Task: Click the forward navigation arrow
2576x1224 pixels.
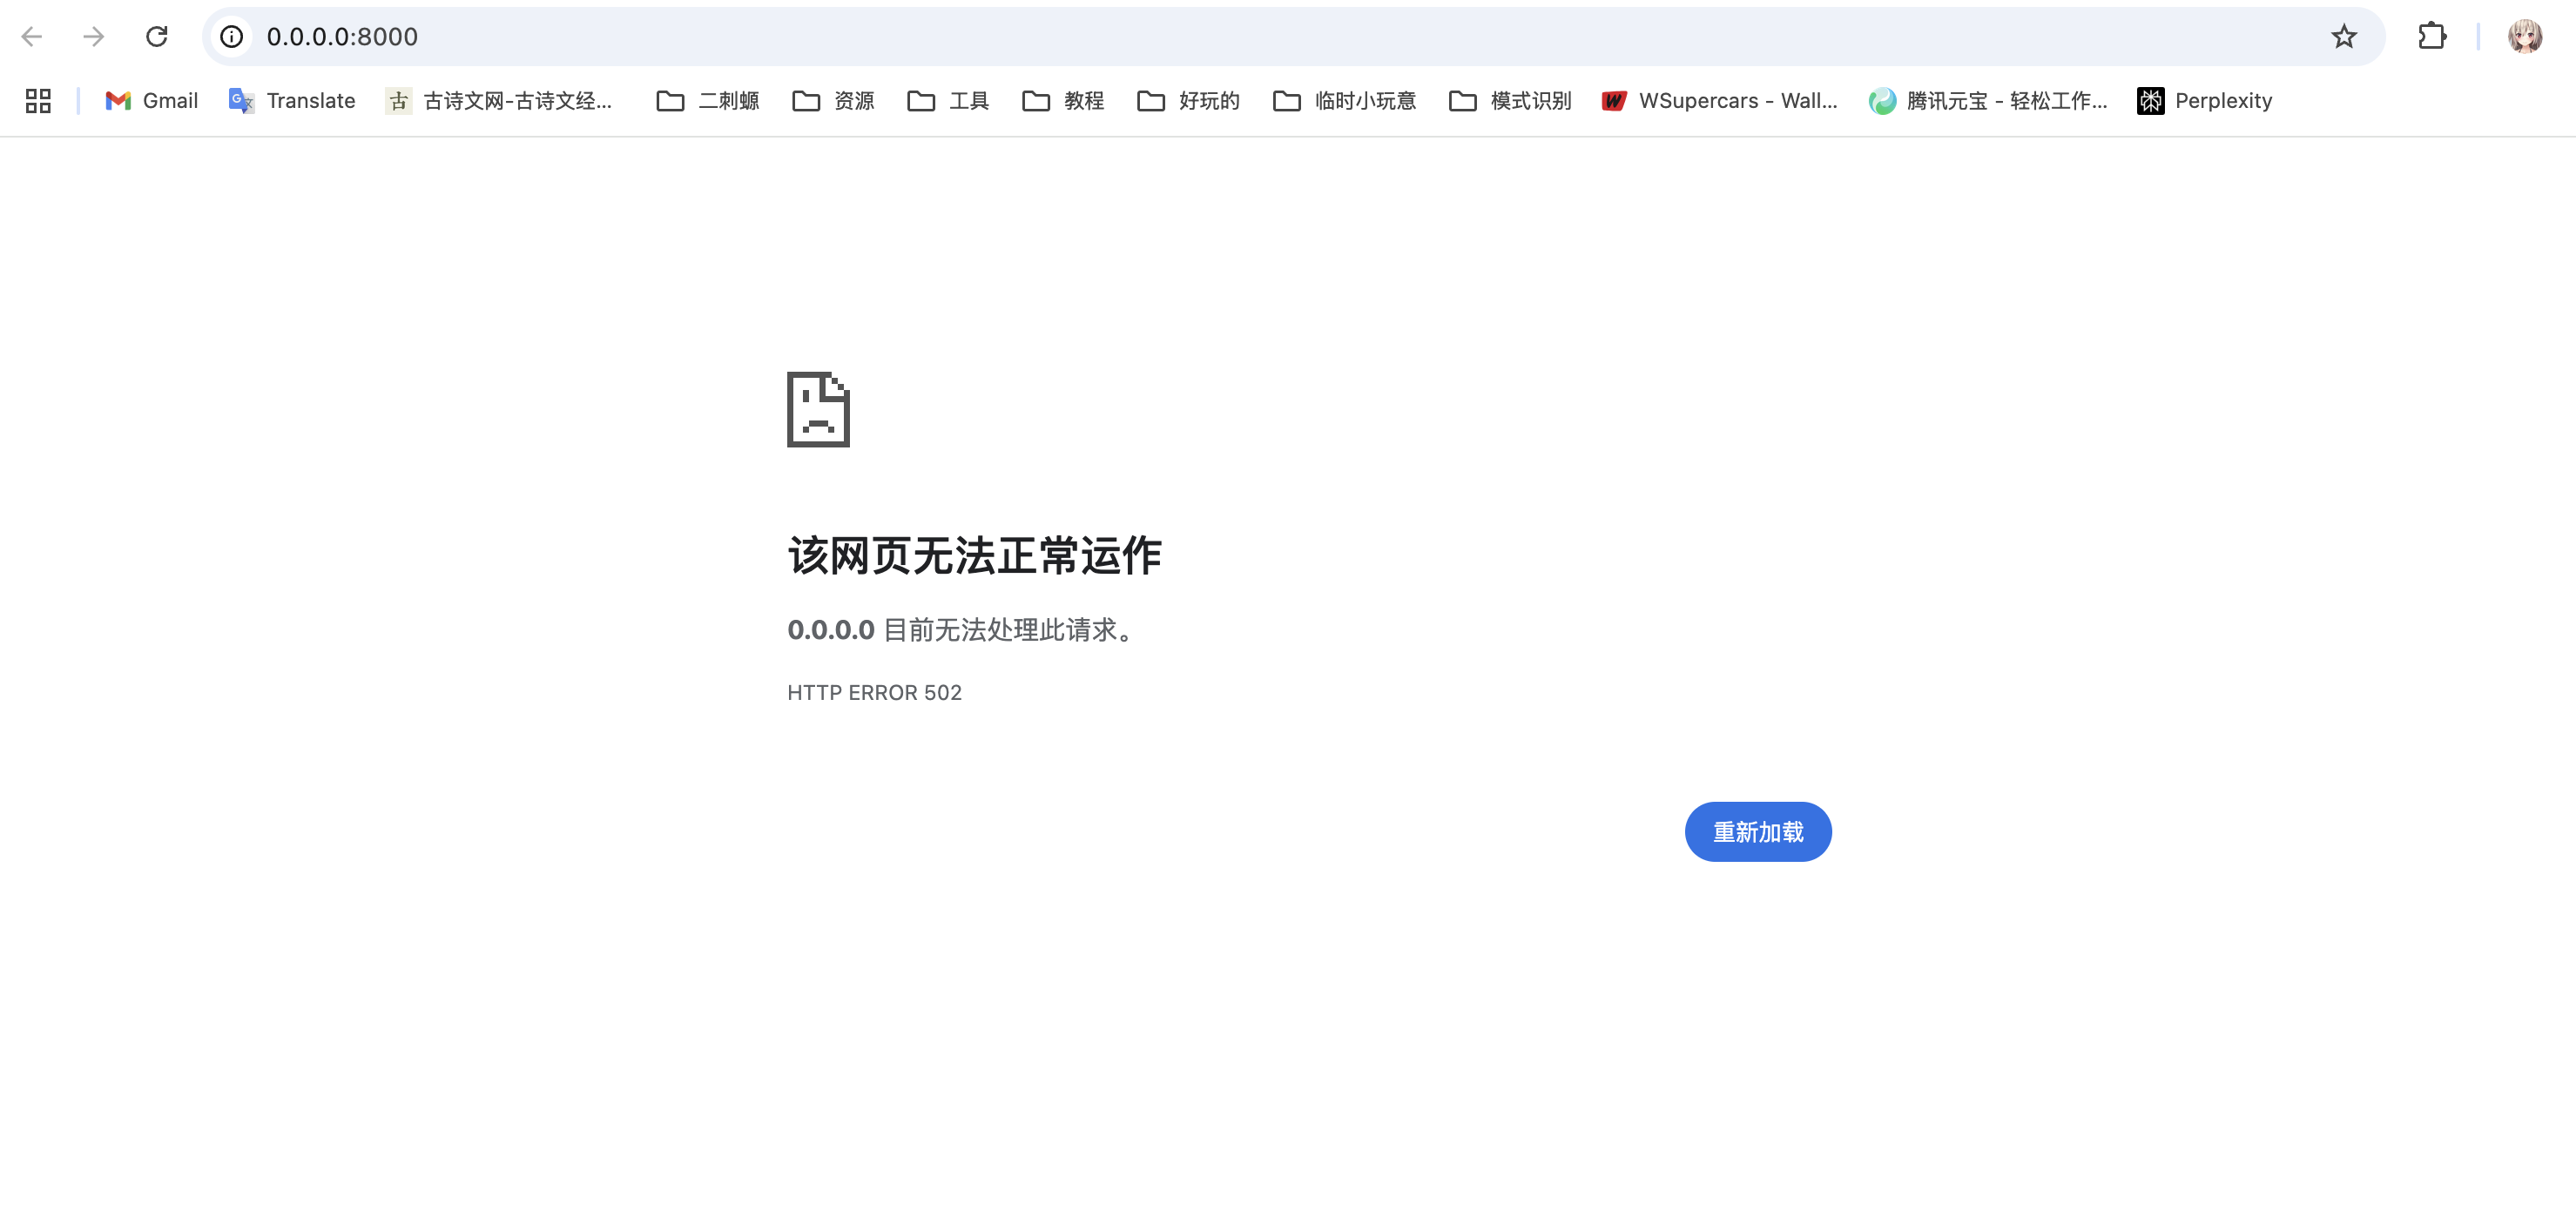Action: click(94, 37)
